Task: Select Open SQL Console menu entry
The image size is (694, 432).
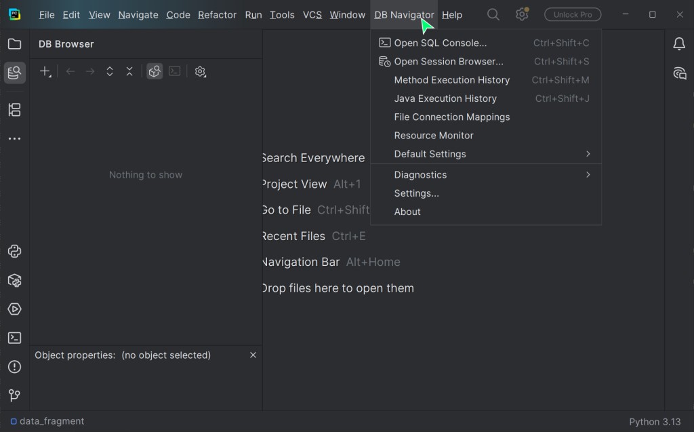Action: (441, 43)
